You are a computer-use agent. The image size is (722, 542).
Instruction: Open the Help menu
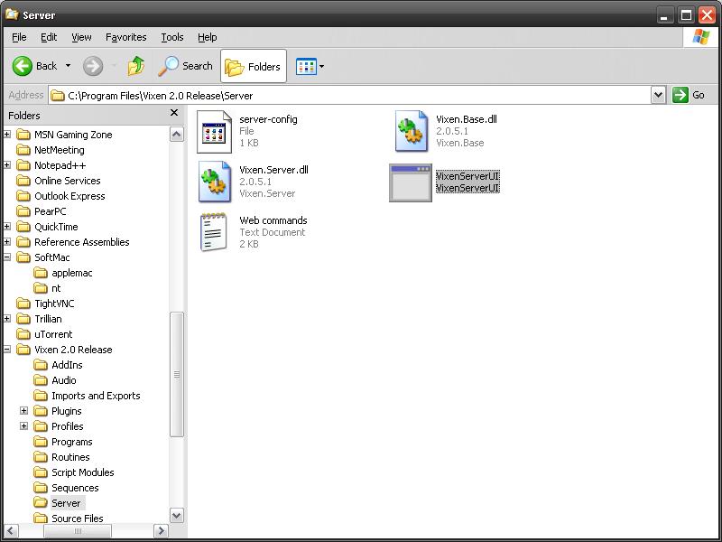[x=208, y=37]
